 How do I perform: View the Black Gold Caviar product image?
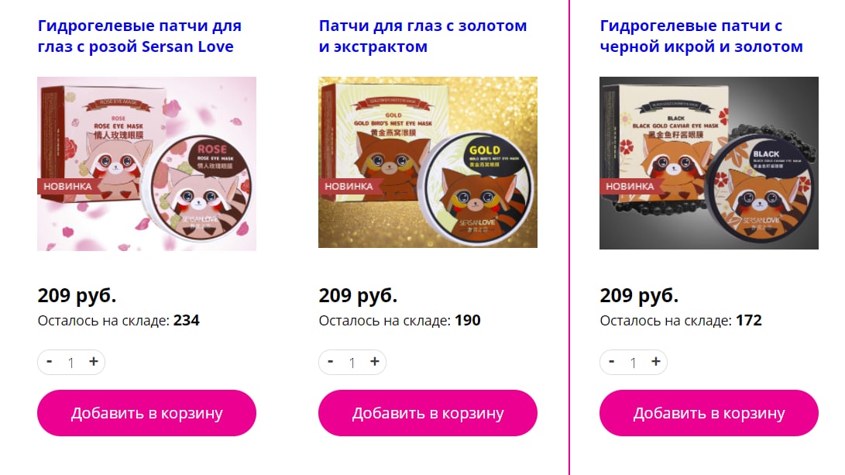(x=709, y=163)
